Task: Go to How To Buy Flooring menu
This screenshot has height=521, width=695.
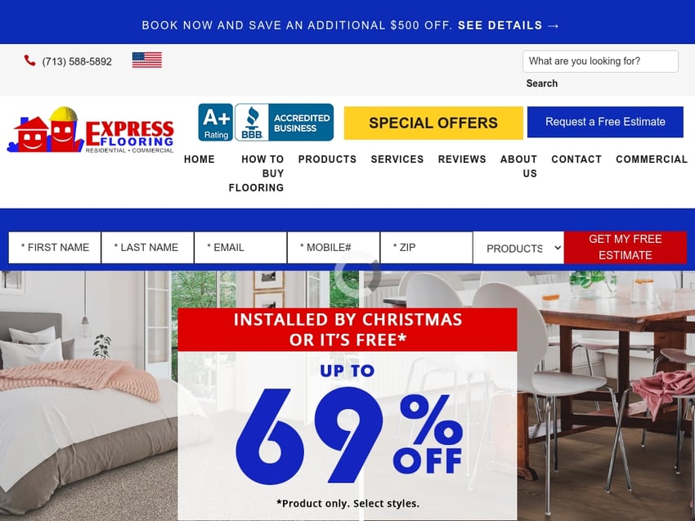Action: pos(256,173)
